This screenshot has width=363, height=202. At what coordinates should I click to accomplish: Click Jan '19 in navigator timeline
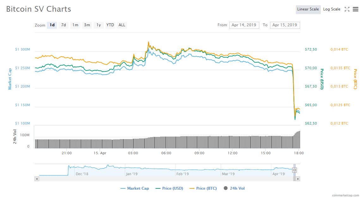click(132, 174)
